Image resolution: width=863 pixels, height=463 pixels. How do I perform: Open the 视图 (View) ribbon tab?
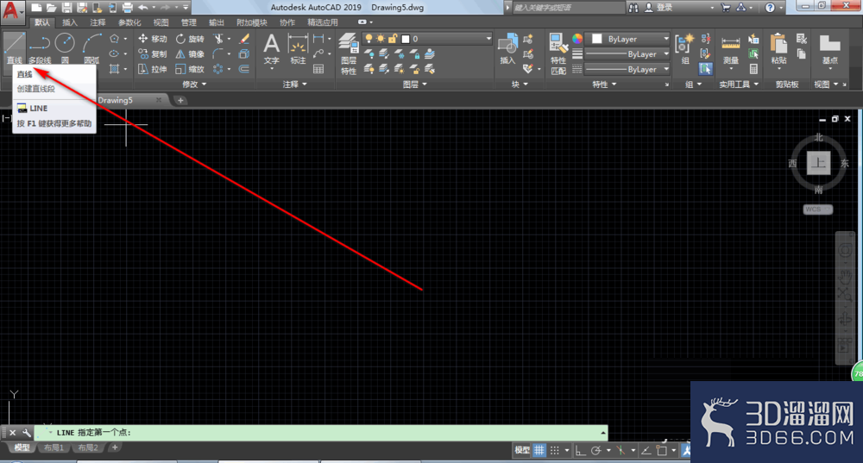point(161,22)
